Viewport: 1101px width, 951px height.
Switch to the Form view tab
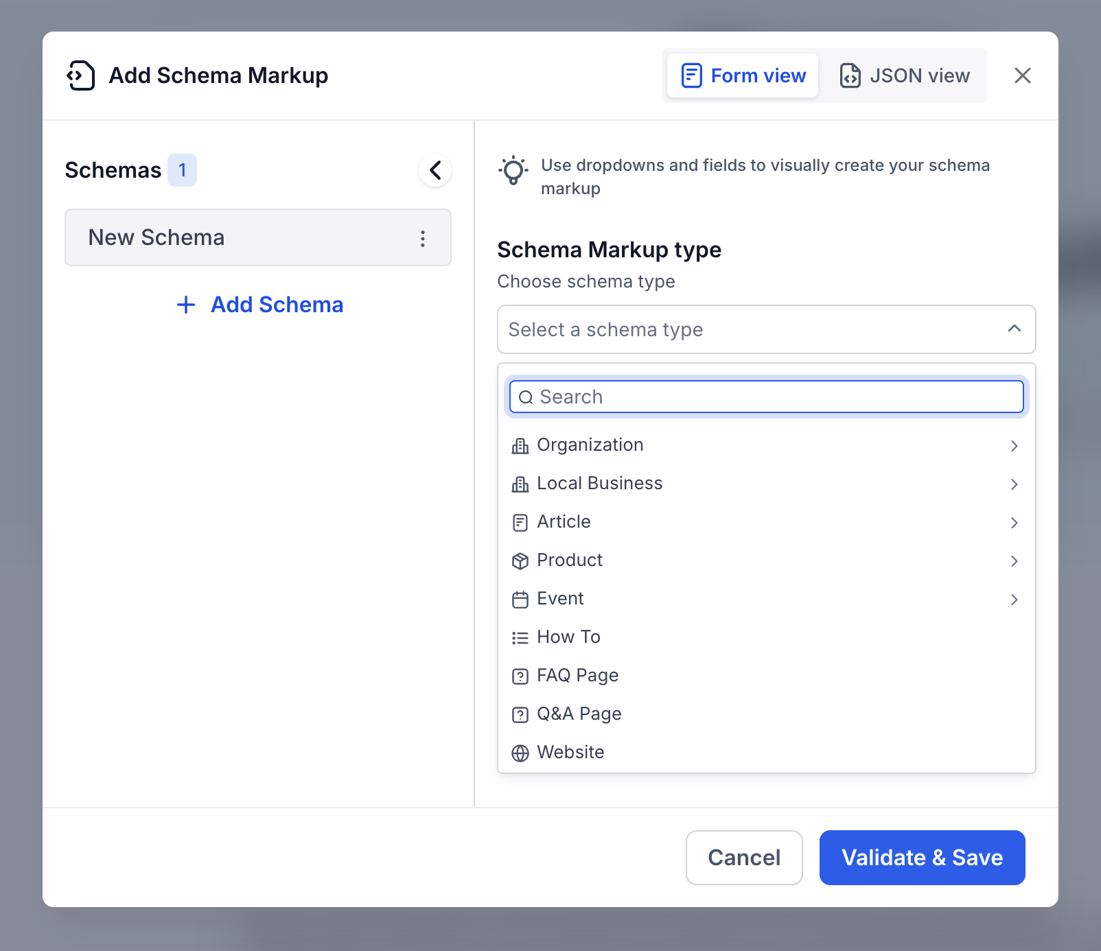(x=743, y=75)
